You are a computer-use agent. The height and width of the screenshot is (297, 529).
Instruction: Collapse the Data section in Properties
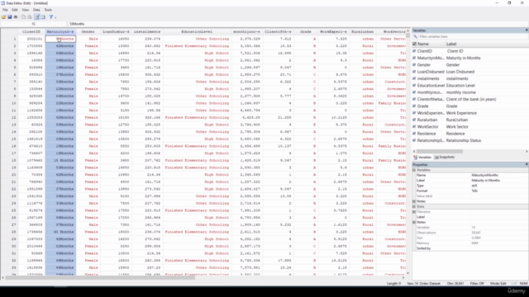pyautogui.click(x=414, y=207)
